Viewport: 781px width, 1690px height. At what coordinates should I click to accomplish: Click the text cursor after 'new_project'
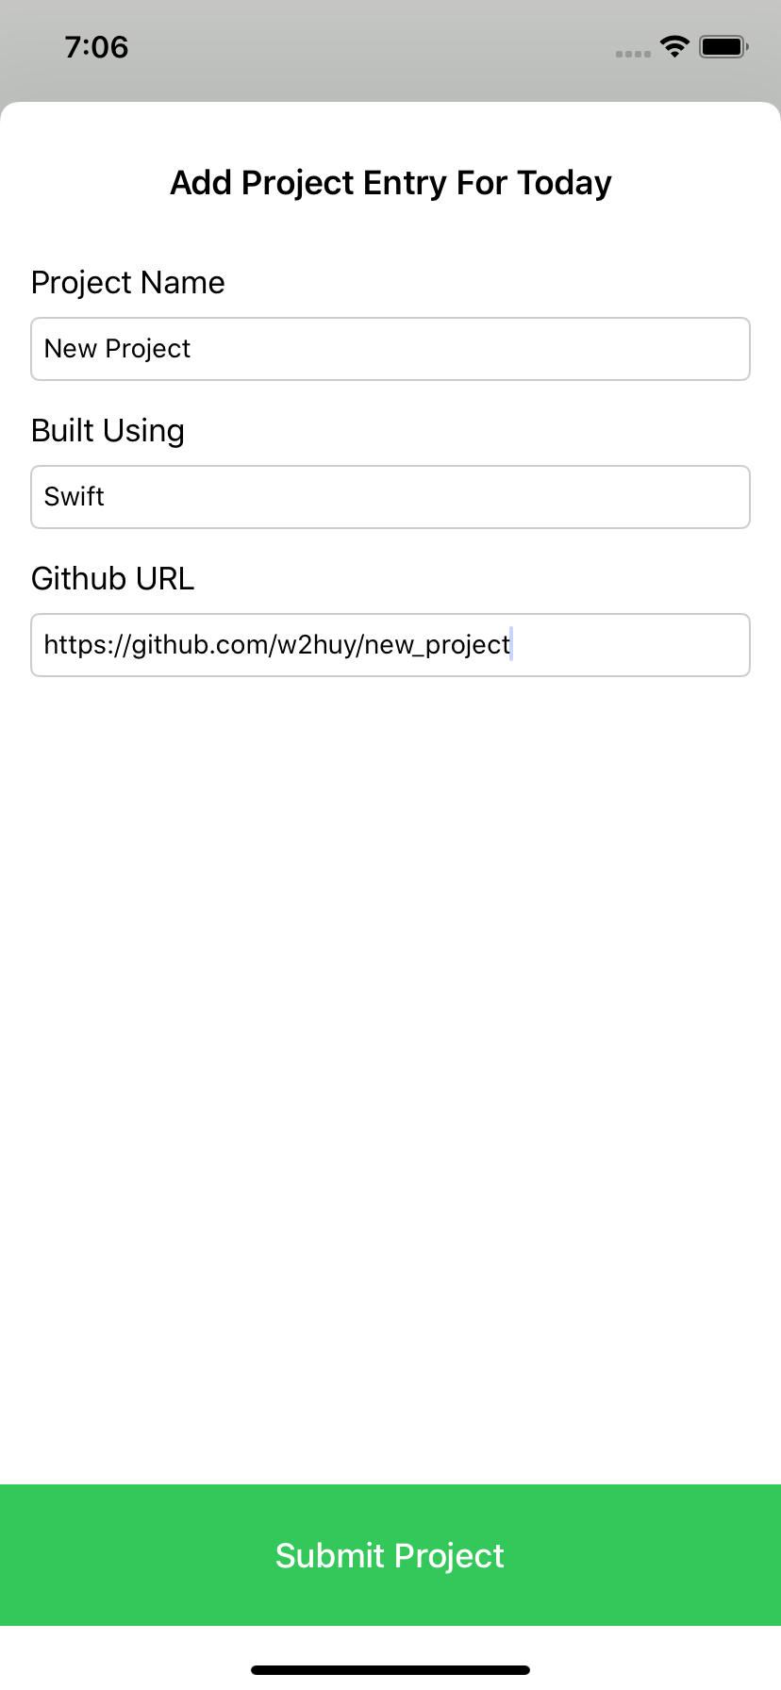click(x=511, y=644)
